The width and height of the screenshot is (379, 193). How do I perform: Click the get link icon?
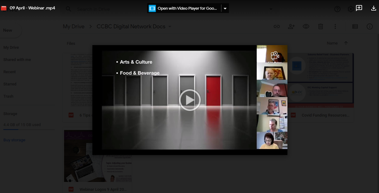click(x=277, y=27)
